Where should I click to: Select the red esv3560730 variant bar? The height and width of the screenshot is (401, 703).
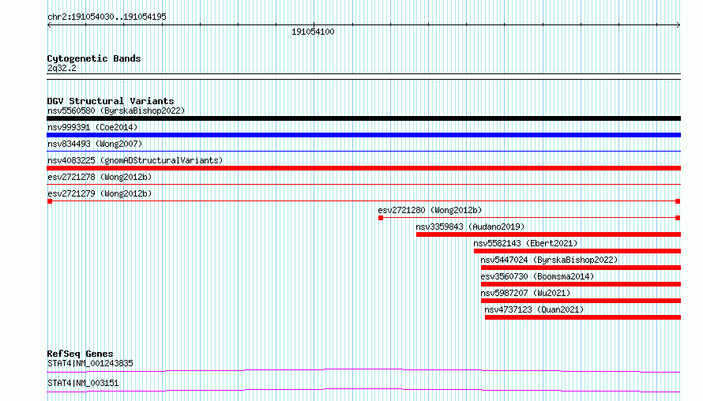[581, 284]
